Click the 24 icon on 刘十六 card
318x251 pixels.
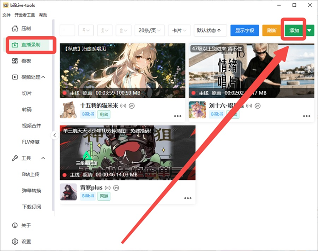coord(257,106)
